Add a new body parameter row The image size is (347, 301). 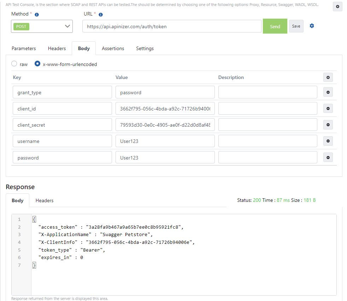pyautogui.click(x=328, y=77)
